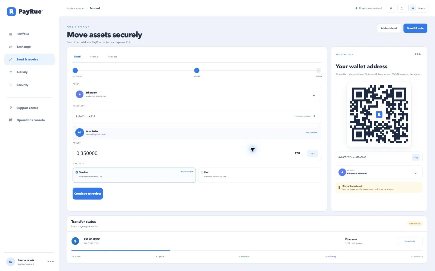Copy the wallet address
Viewport: 435px width, 271px height.
pos(416,157)
